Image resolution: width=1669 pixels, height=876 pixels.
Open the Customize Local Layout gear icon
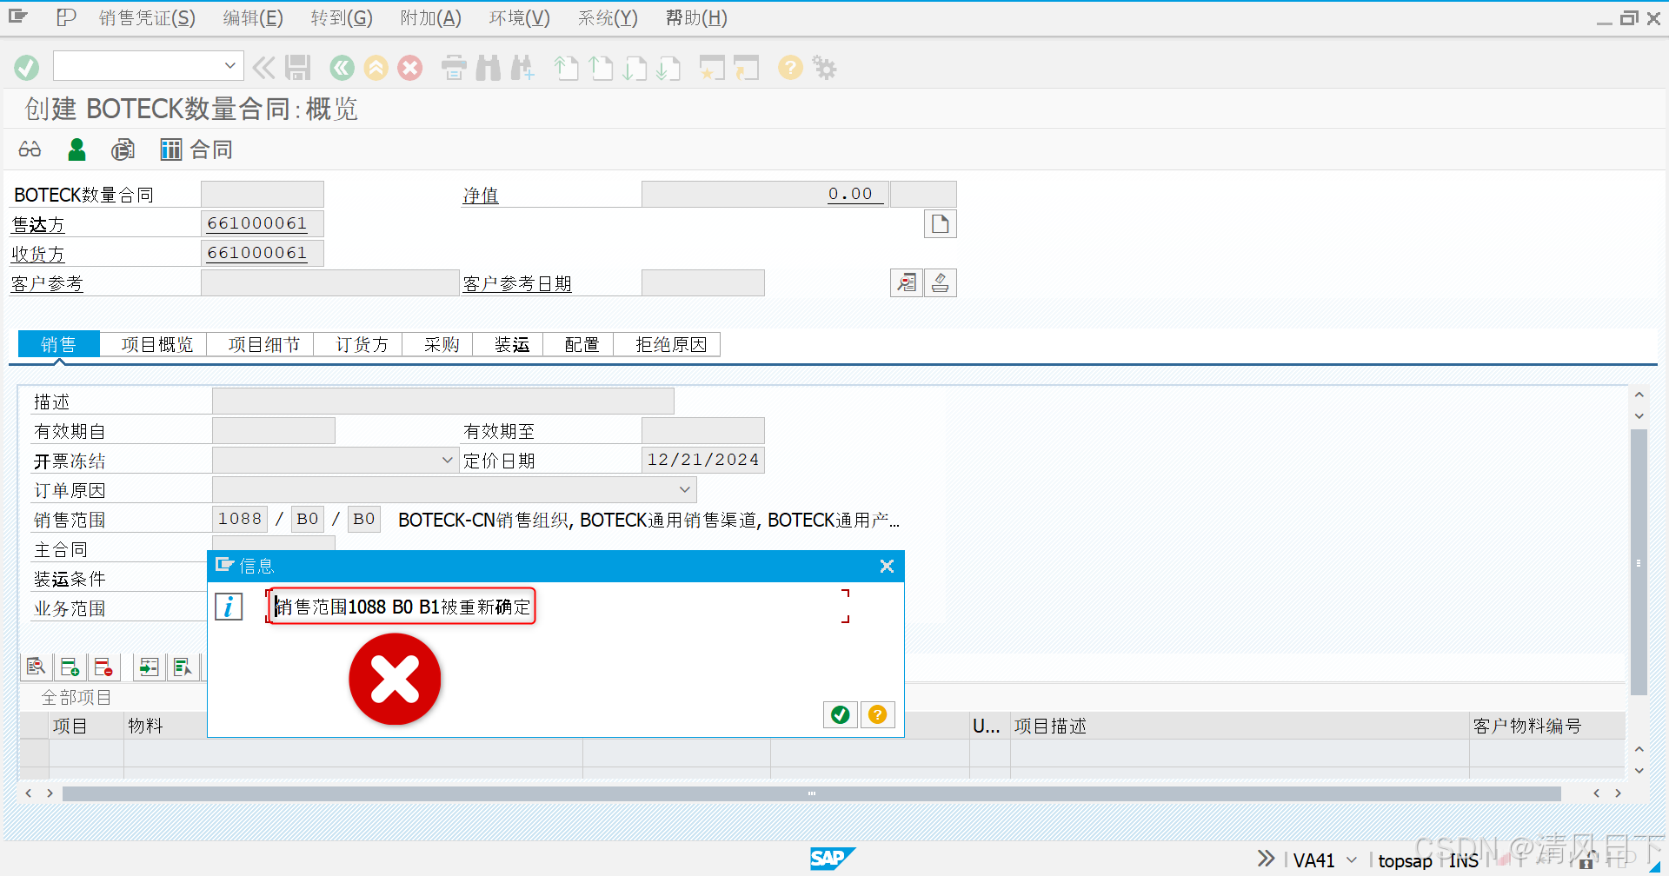[824, 68]
